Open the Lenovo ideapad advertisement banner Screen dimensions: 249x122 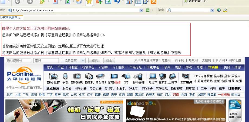pyautogui.click(x=176, y=111)
